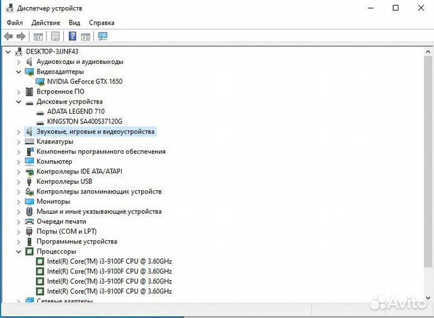Image resolution: width=434 pixels, height=318 pixels.
Task: Open the Файл menu
Action: pyautogui.click(x=14, y=23)
